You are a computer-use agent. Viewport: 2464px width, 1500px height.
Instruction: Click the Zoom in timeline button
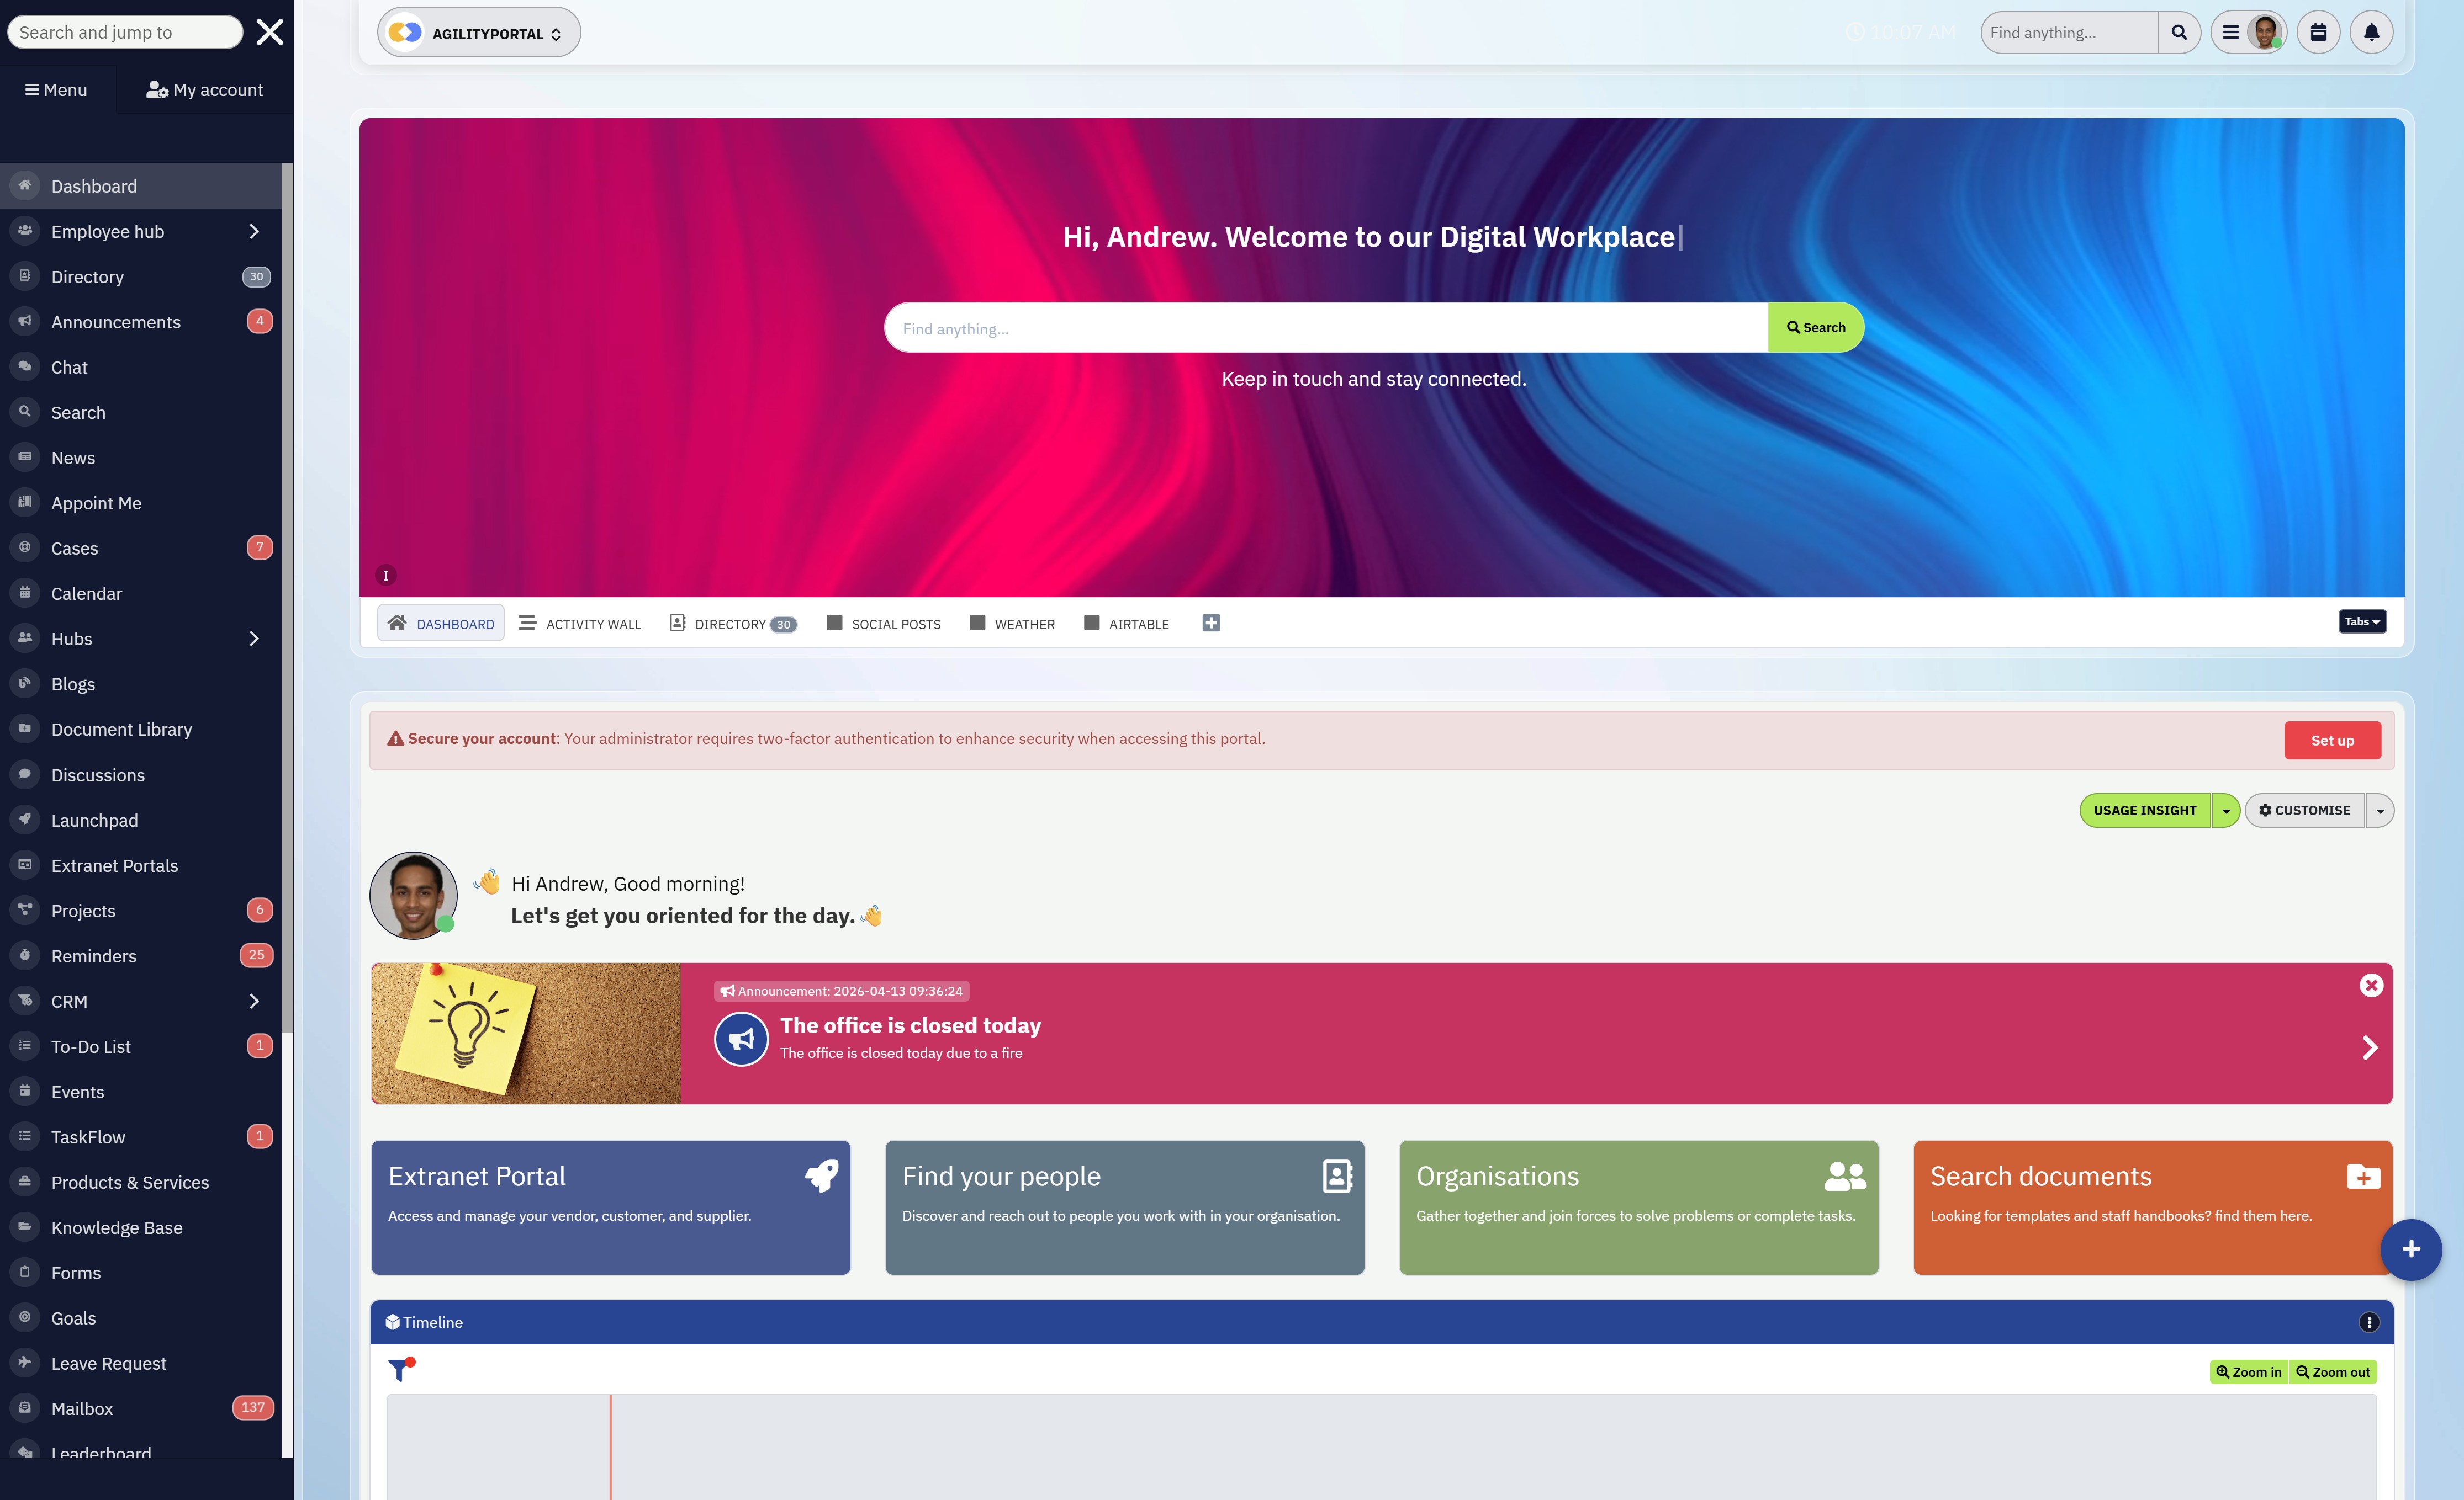coord(2249,1372)
